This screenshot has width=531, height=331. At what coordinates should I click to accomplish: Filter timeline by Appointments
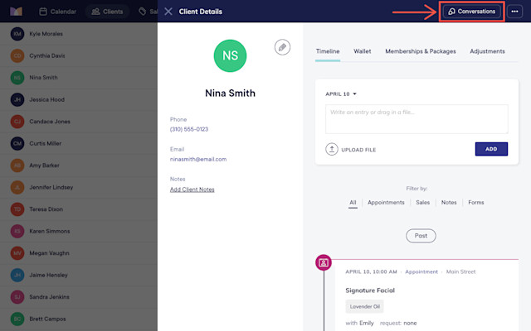coord(386,202)
